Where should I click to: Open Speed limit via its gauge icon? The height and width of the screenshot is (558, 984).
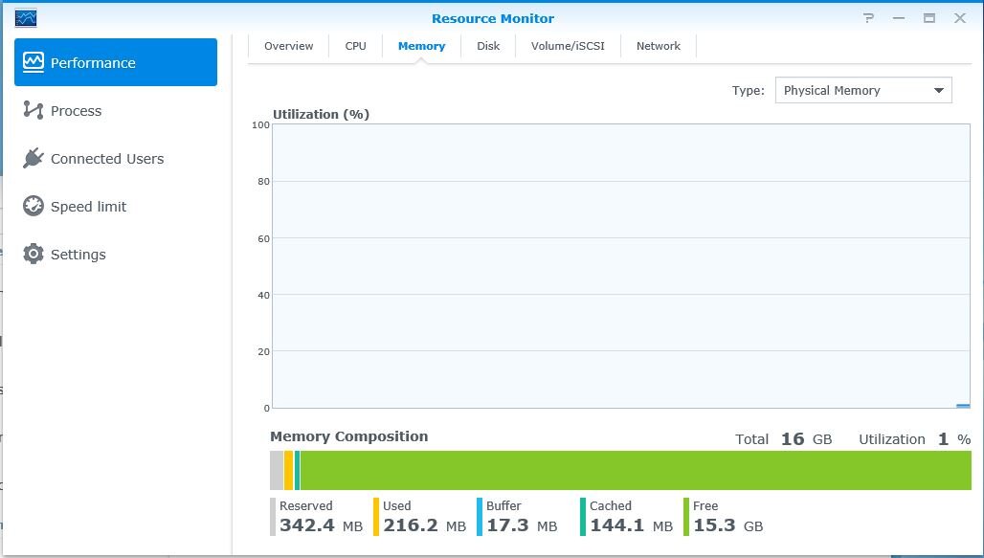[34, 207]
